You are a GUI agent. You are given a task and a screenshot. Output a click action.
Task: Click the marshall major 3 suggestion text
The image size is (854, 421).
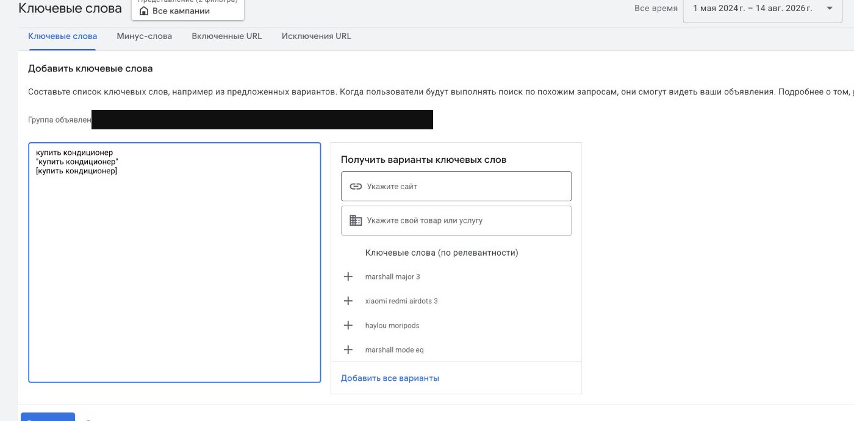392,277
